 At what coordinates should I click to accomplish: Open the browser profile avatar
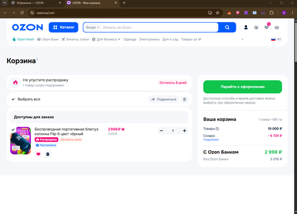click(x=284, y=12)
